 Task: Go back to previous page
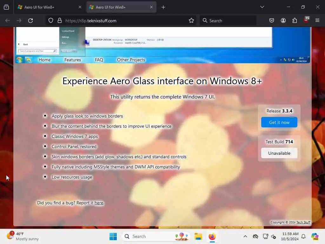[8, 21]
